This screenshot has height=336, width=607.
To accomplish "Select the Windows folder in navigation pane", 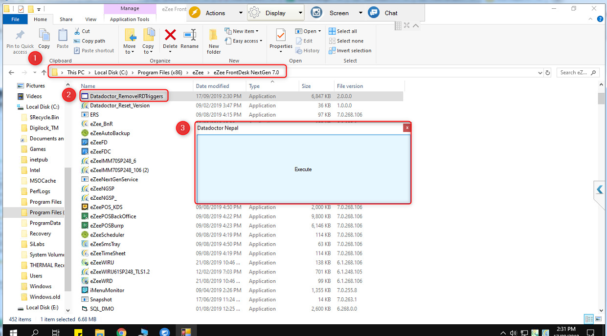I will 41,286.
